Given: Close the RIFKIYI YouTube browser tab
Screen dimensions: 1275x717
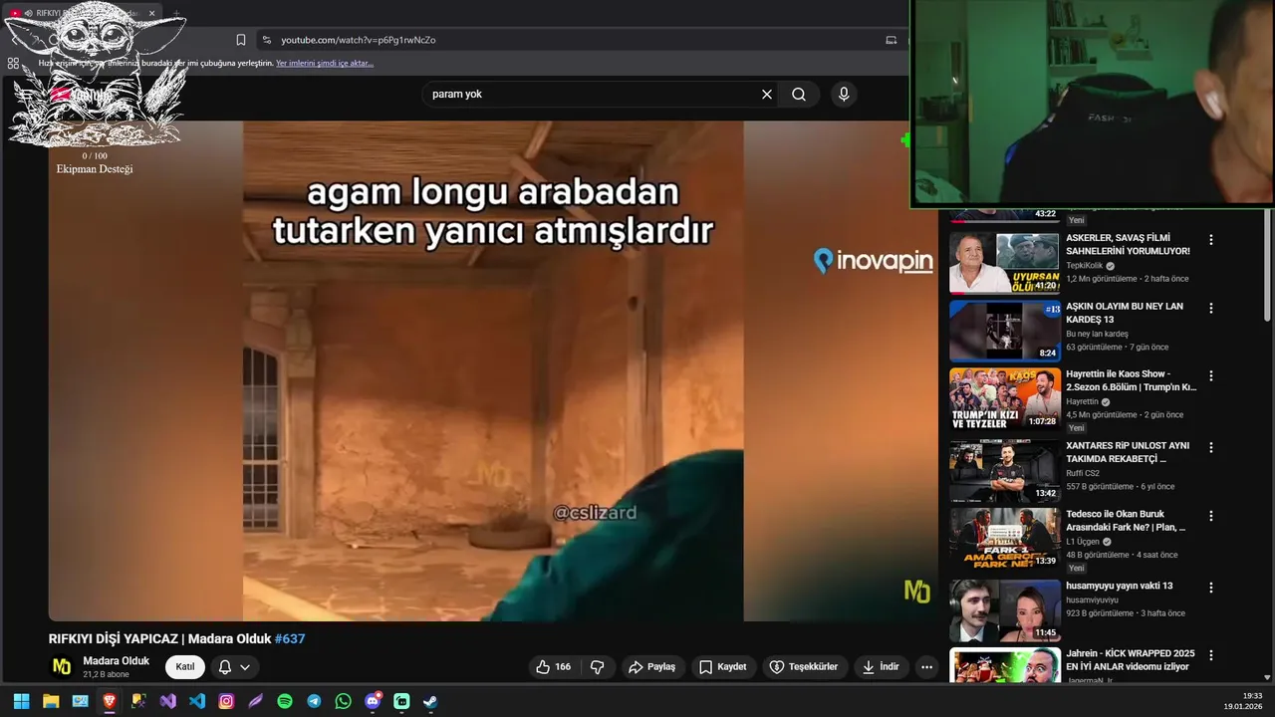Looking at the screenshot, I should tap(152, 13).
